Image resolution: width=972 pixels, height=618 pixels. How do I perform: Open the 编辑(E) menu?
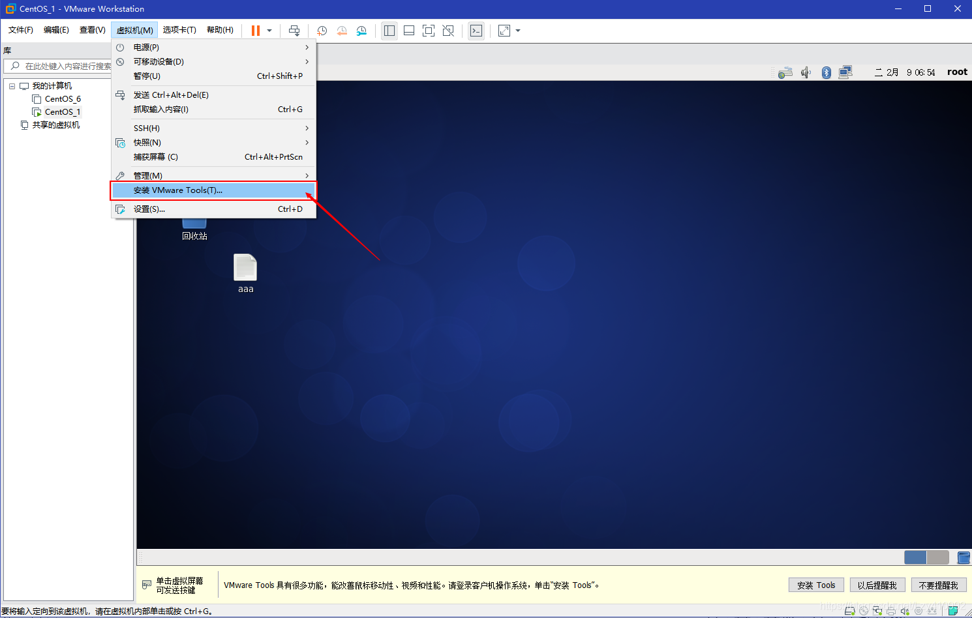pyautogui.click(x=56, y=30)
